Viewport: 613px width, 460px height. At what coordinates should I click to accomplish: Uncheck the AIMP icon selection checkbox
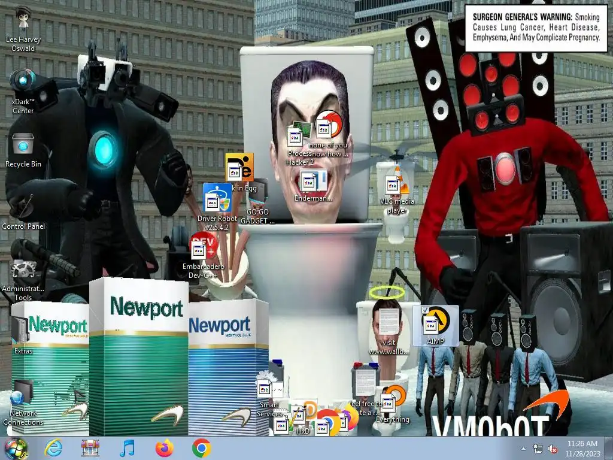click(425, 310)
